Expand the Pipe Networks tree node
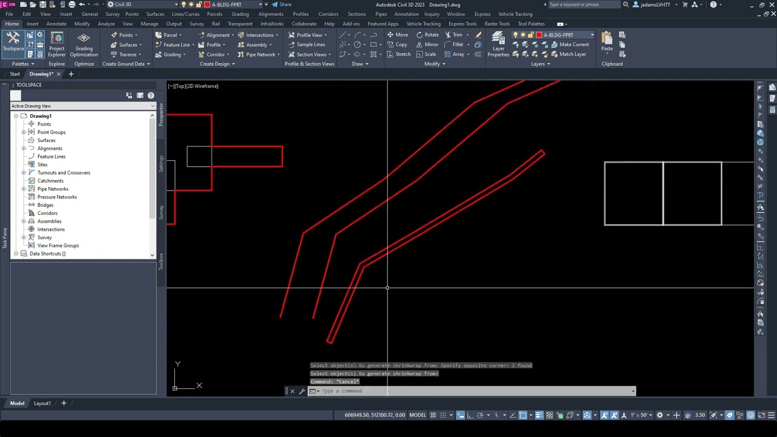The image size is (777, 437). (x=24, y=189)
